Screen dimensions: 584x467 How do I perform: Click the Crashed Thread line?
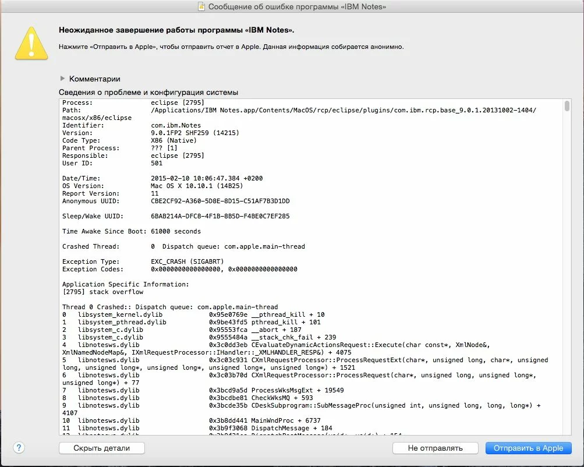[183, 247]
